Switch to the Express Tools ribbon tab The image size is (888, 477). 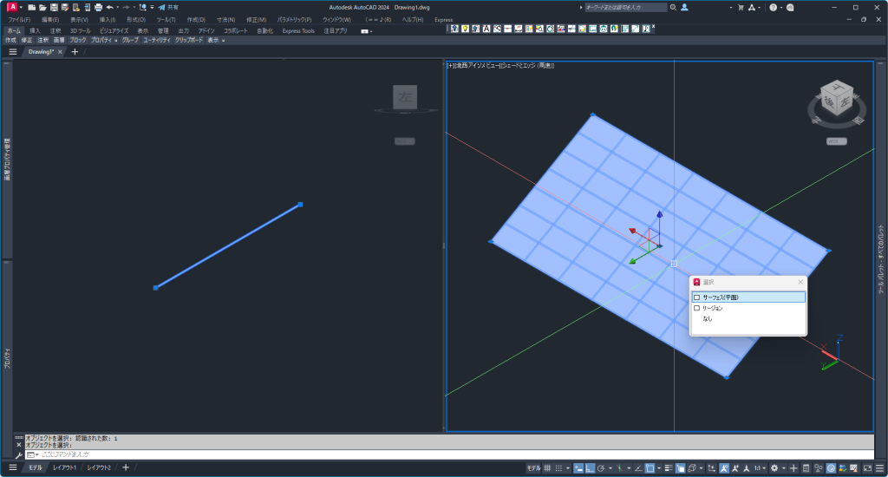pyautogui.click(x=298, y=30)
